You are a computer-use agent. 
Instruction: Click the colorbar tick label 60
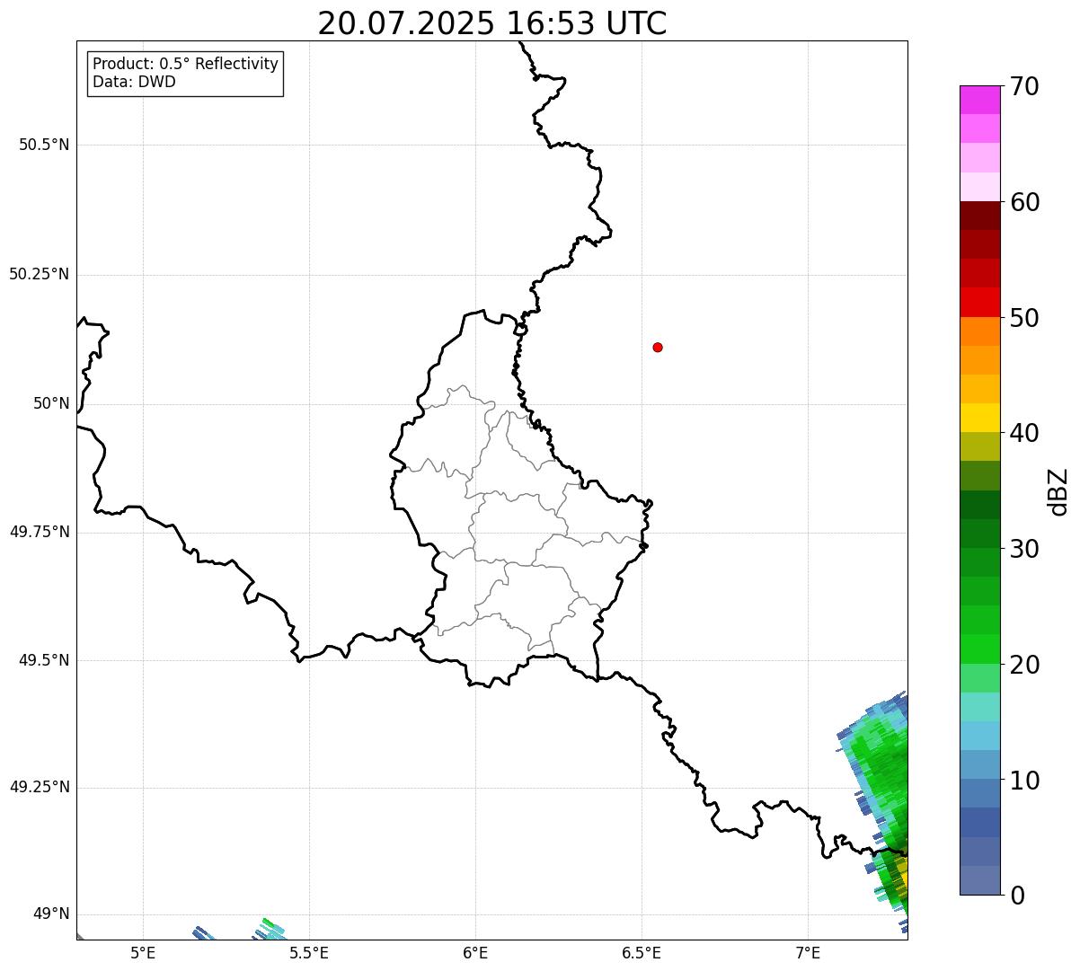point(1024,202)
